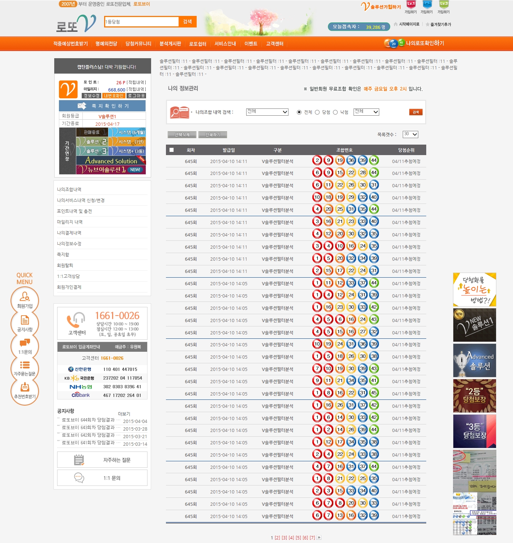The width and height of the screenshot is (513, 543).
Task: Click the 회원가입 quick menu icon
Action: coord(25,299)
